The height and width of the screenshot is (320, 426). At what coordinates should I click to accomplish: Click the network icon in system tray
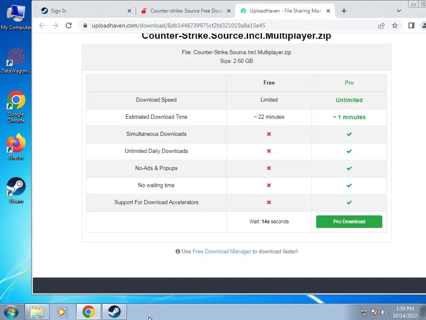364,312
